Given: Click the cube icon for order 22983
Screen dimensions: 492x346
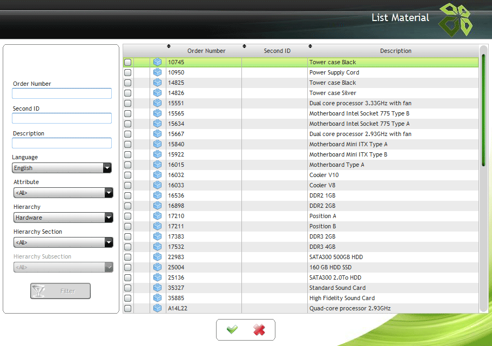Looking at the screenshot, I should coord(157,257).
